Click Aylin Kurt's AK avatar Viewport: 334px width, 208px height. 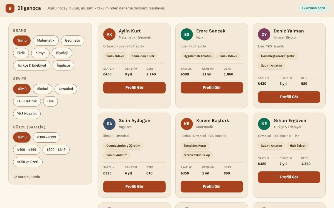pyautogui.click(x=109, y=34)
